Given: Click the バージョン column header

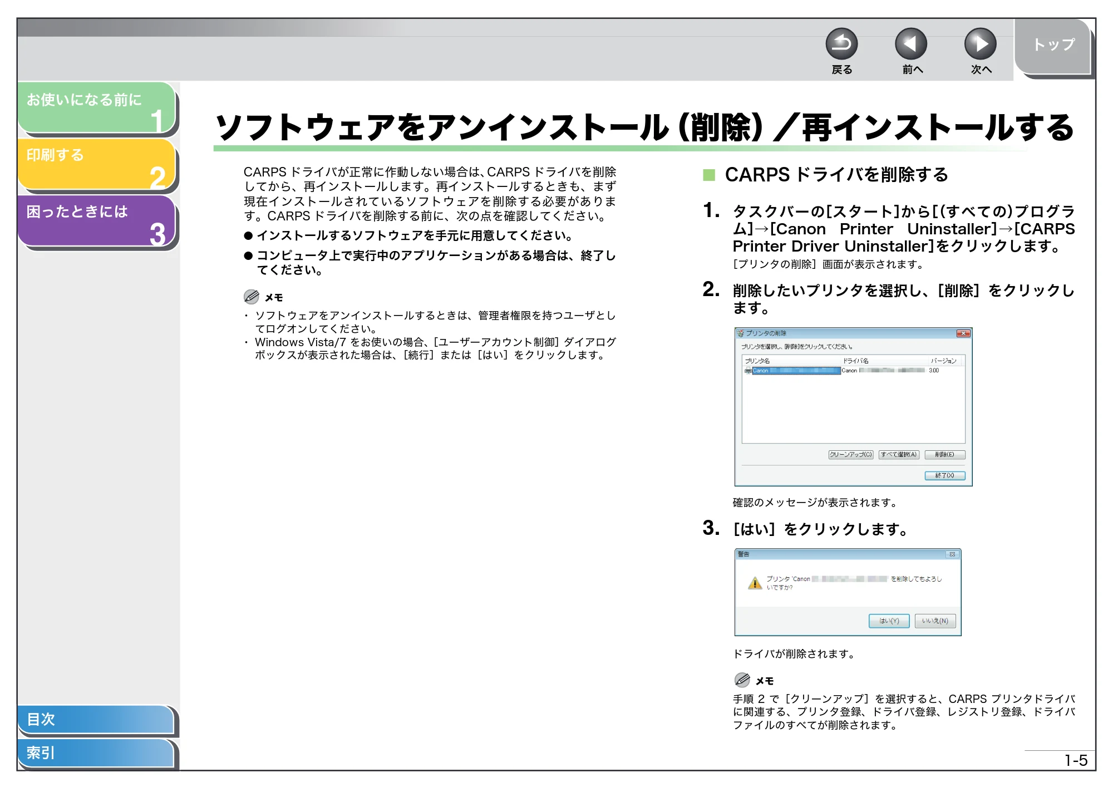Looking at the screenshot, I should (x=943, y=361).
